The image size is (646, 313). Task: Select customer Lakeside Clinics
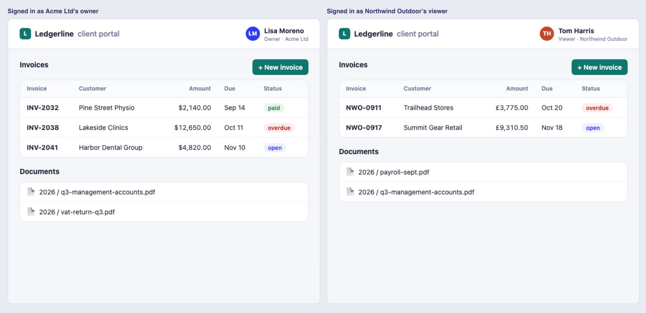[104, 128]
